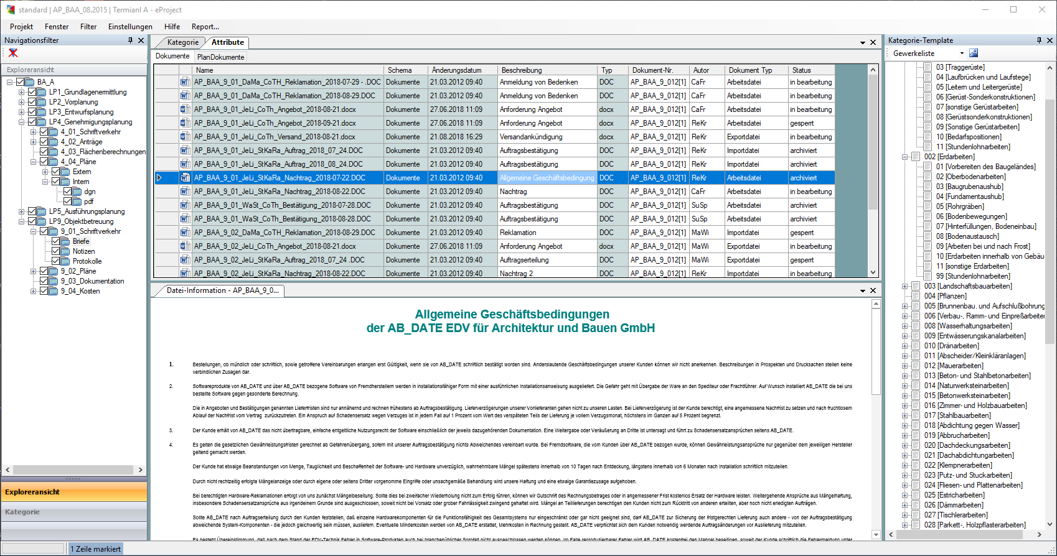Click the Kategorie button in navigation pane

(x=74, y=512)
